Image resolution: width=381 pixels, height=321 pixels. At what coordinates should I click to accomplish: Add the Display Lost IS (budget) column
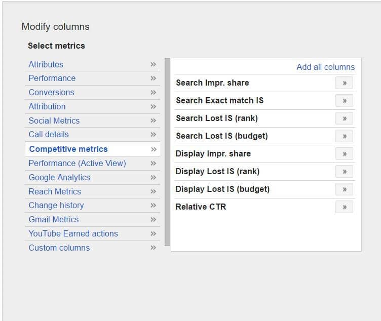(x=344, y=189)
